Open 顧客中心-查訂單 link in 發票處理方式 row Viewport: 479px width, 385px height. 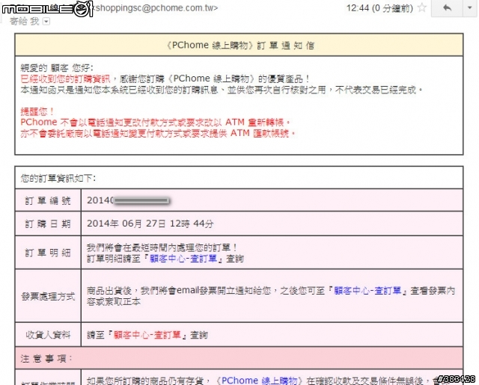click(x=367, y=291)
